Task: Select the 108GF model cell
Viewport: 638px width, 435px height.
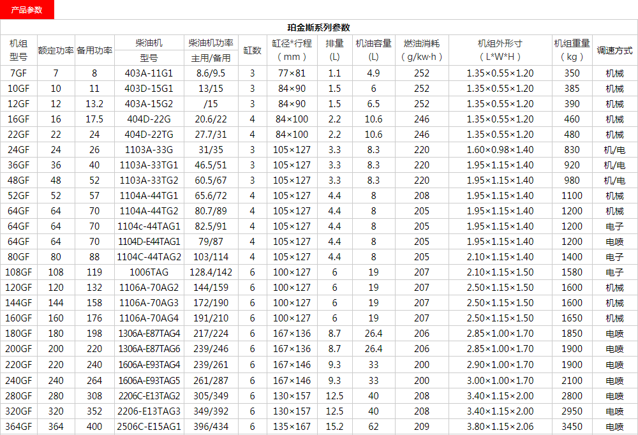Action: [19, 272]
